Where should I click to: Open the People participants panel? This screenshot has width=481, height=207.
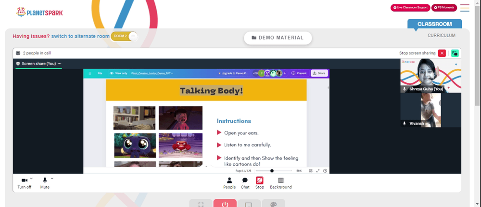(x=229, y=183)
